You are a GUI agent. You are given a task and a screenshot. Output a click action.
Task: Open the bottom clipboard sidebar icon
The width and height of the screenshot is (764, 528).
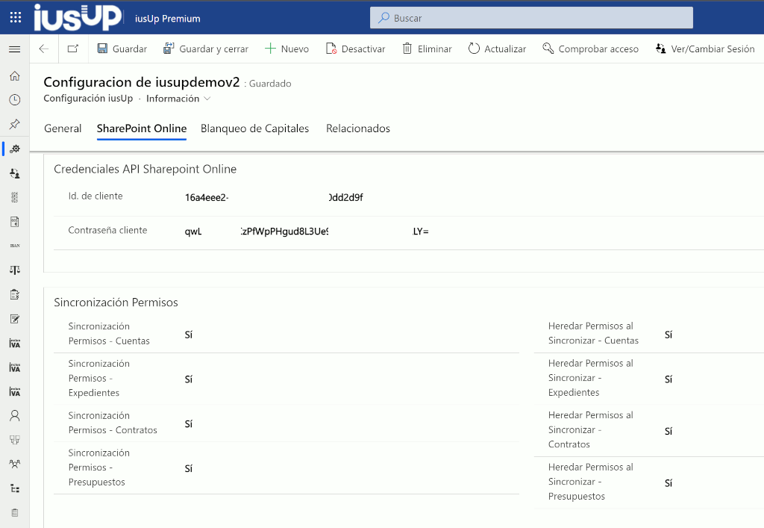tap(15, 513)
